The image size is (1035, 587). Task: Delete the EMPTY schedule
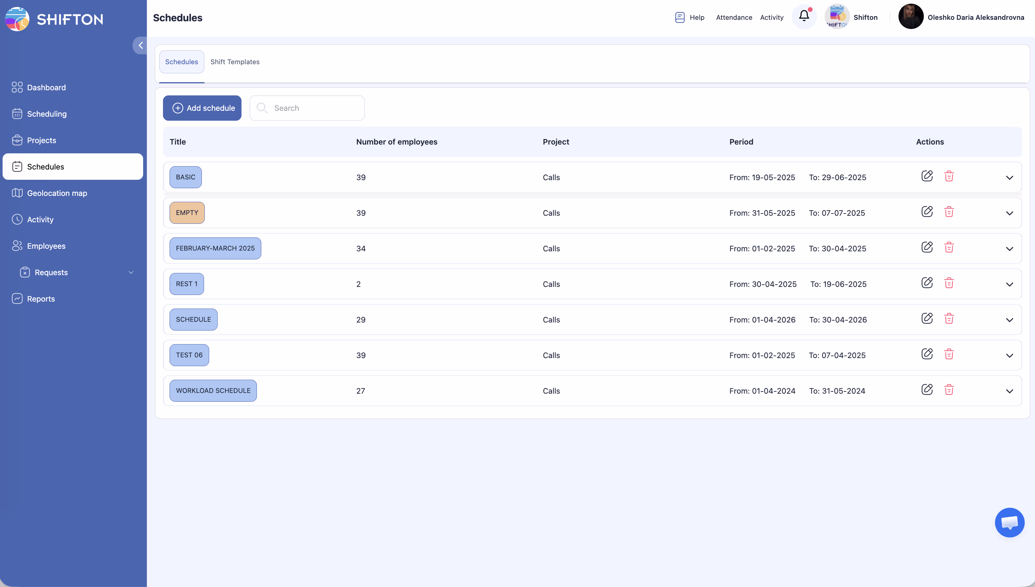[x=949, y=212]
